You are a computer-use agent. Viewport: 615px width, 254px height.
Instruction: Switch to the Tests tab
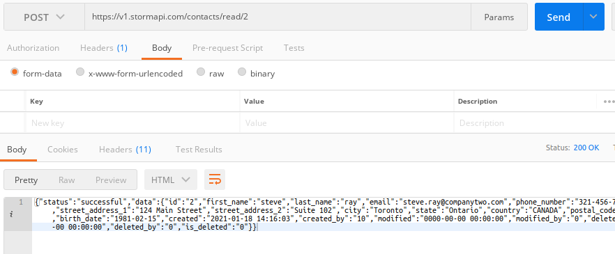(x=294, y=48)
